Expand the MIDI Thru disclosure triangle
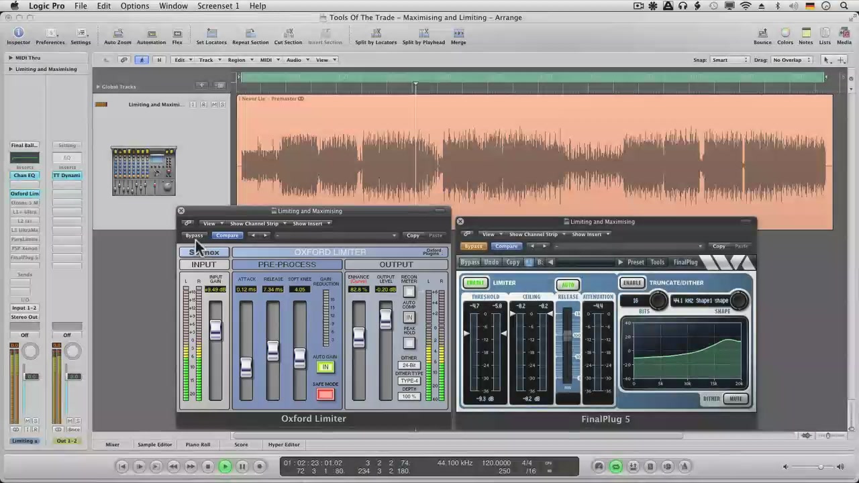Image resolution: width=859 pixels, height=483 pixels. click(x=11, y=58)
